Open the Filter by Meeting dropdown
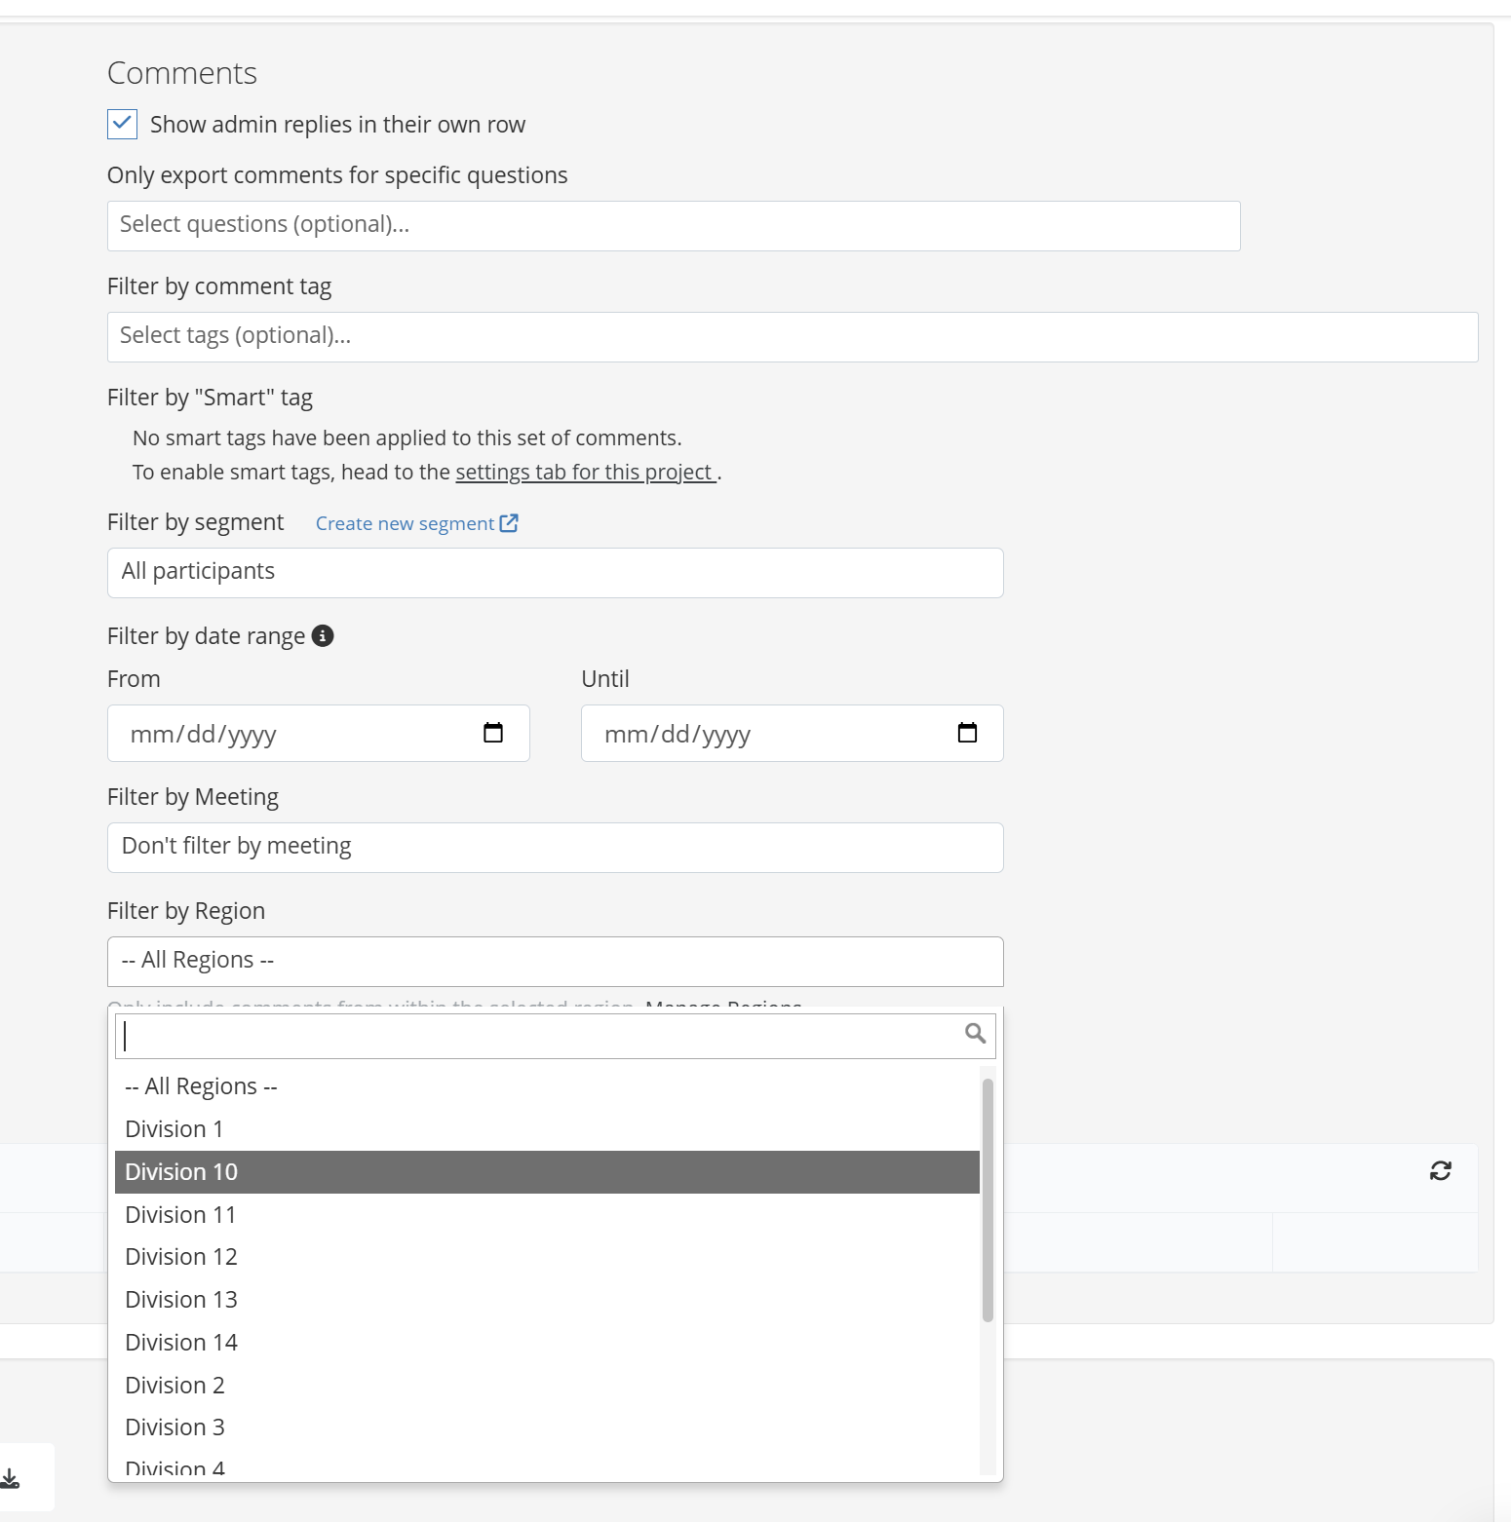The height and width of the screenshot is (1522, 1511). coord(555,847)
